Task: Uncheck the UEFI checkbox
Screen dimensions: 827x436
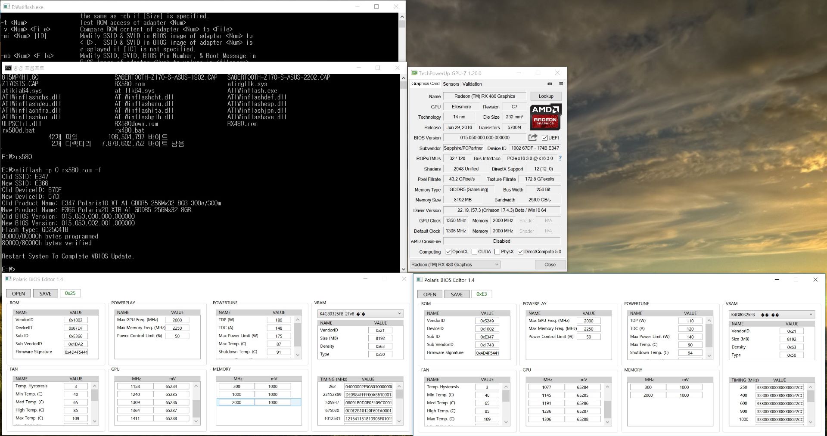Action: pos(544,137)
